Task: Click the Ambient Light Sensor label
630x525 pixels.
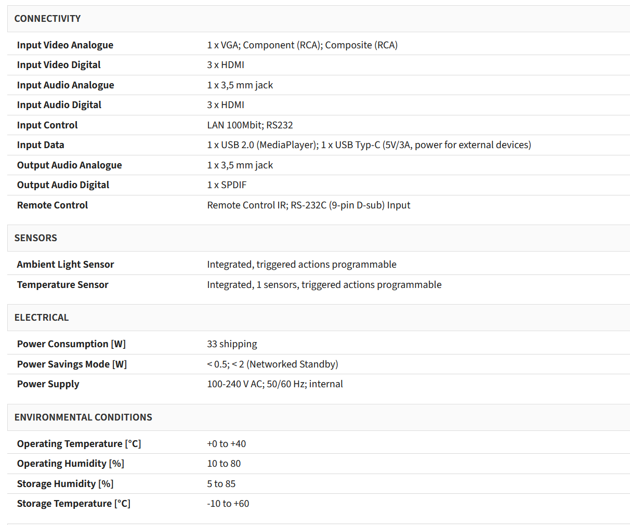Action: tap(65, 265)
